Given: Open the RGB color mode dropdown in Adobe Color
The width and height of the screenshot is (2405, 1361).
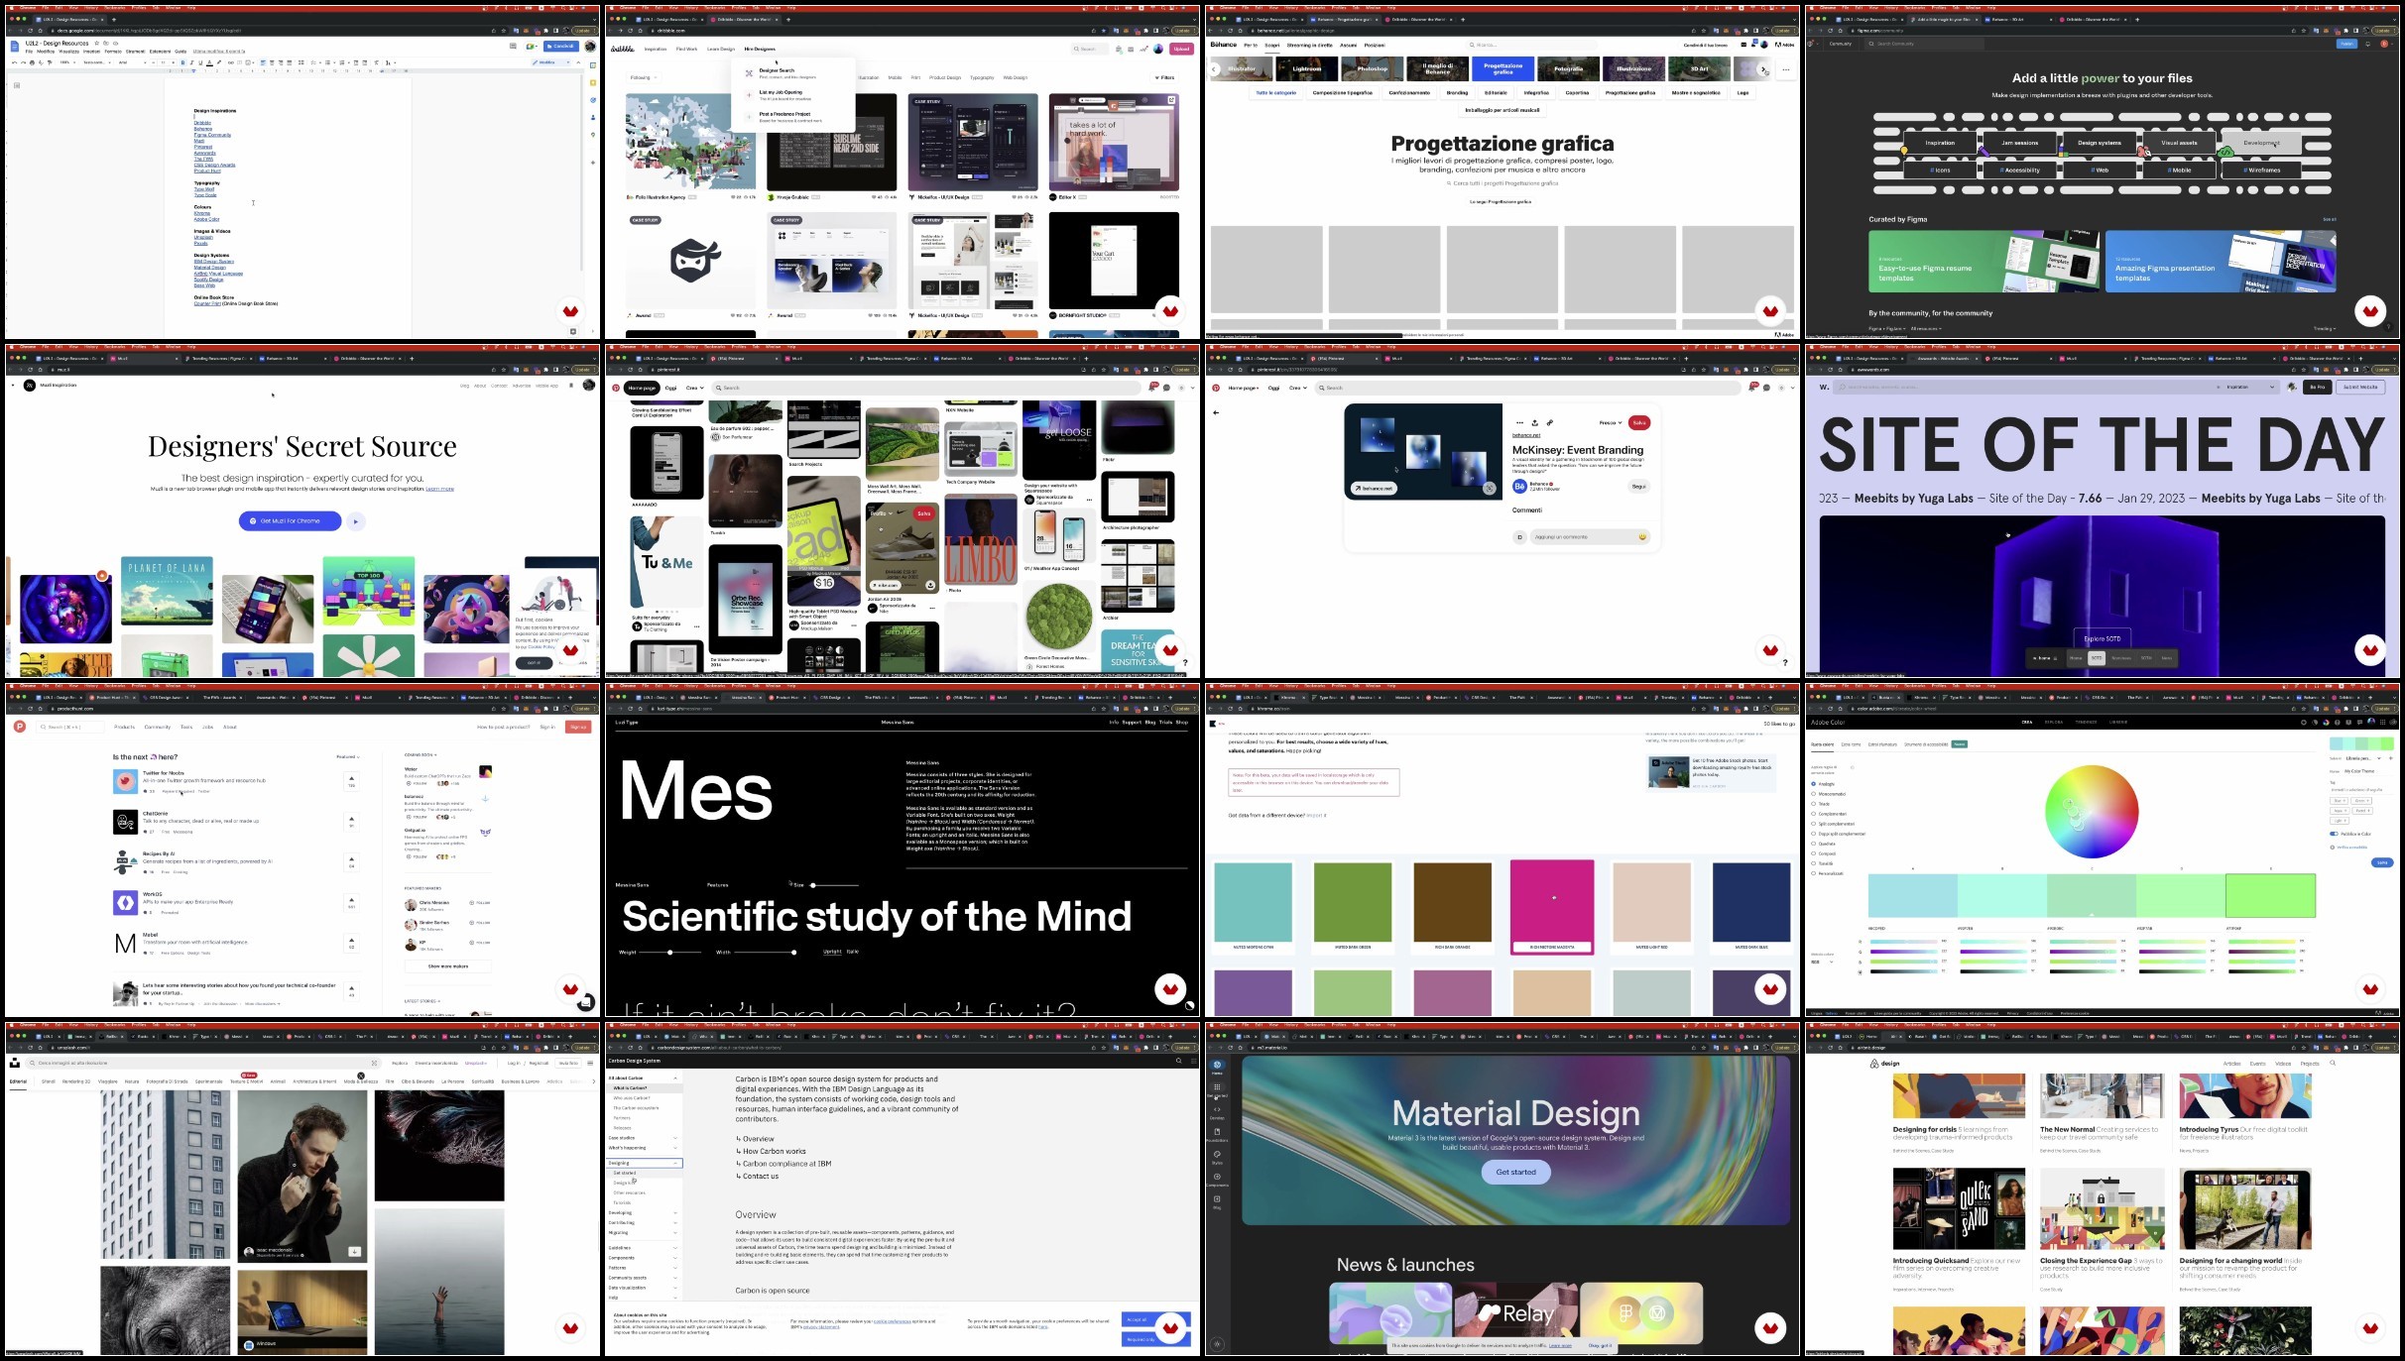Looking at the screenshot, I should tap(1824, 962).
